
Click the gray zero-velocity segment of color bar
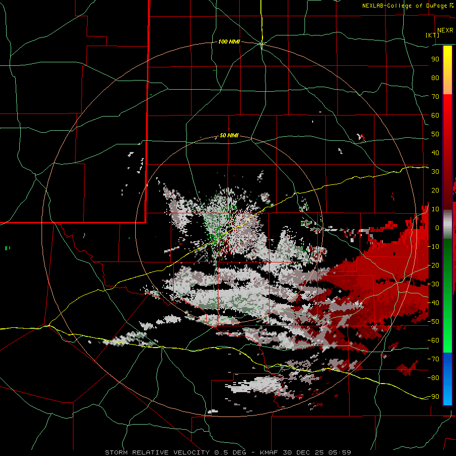click(447, 224)
